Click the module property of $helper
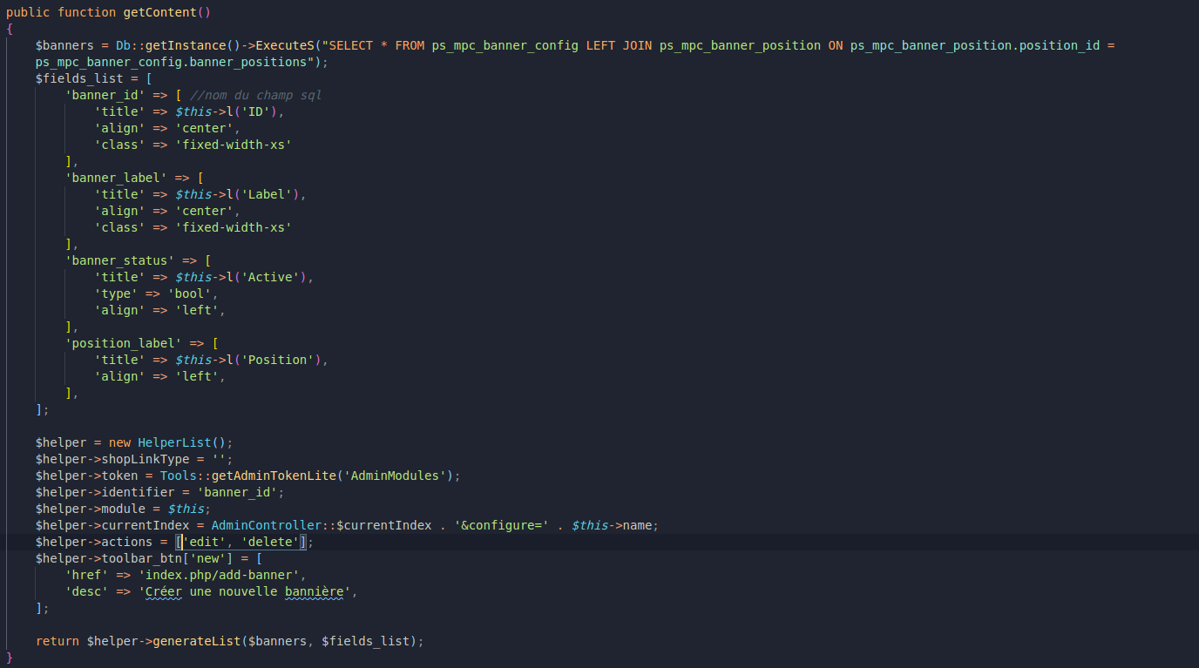This screenshot has width=1199, height=668. pyautogui.click(x=124, y=509)
